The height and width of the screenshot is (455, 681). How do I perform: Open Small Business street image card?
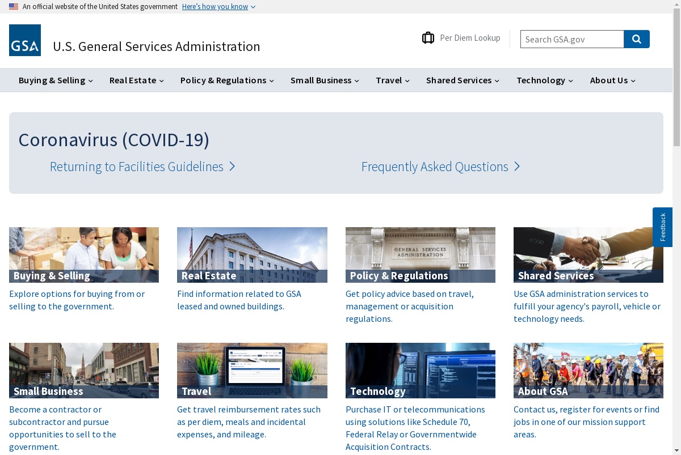(x=84, y=371)
